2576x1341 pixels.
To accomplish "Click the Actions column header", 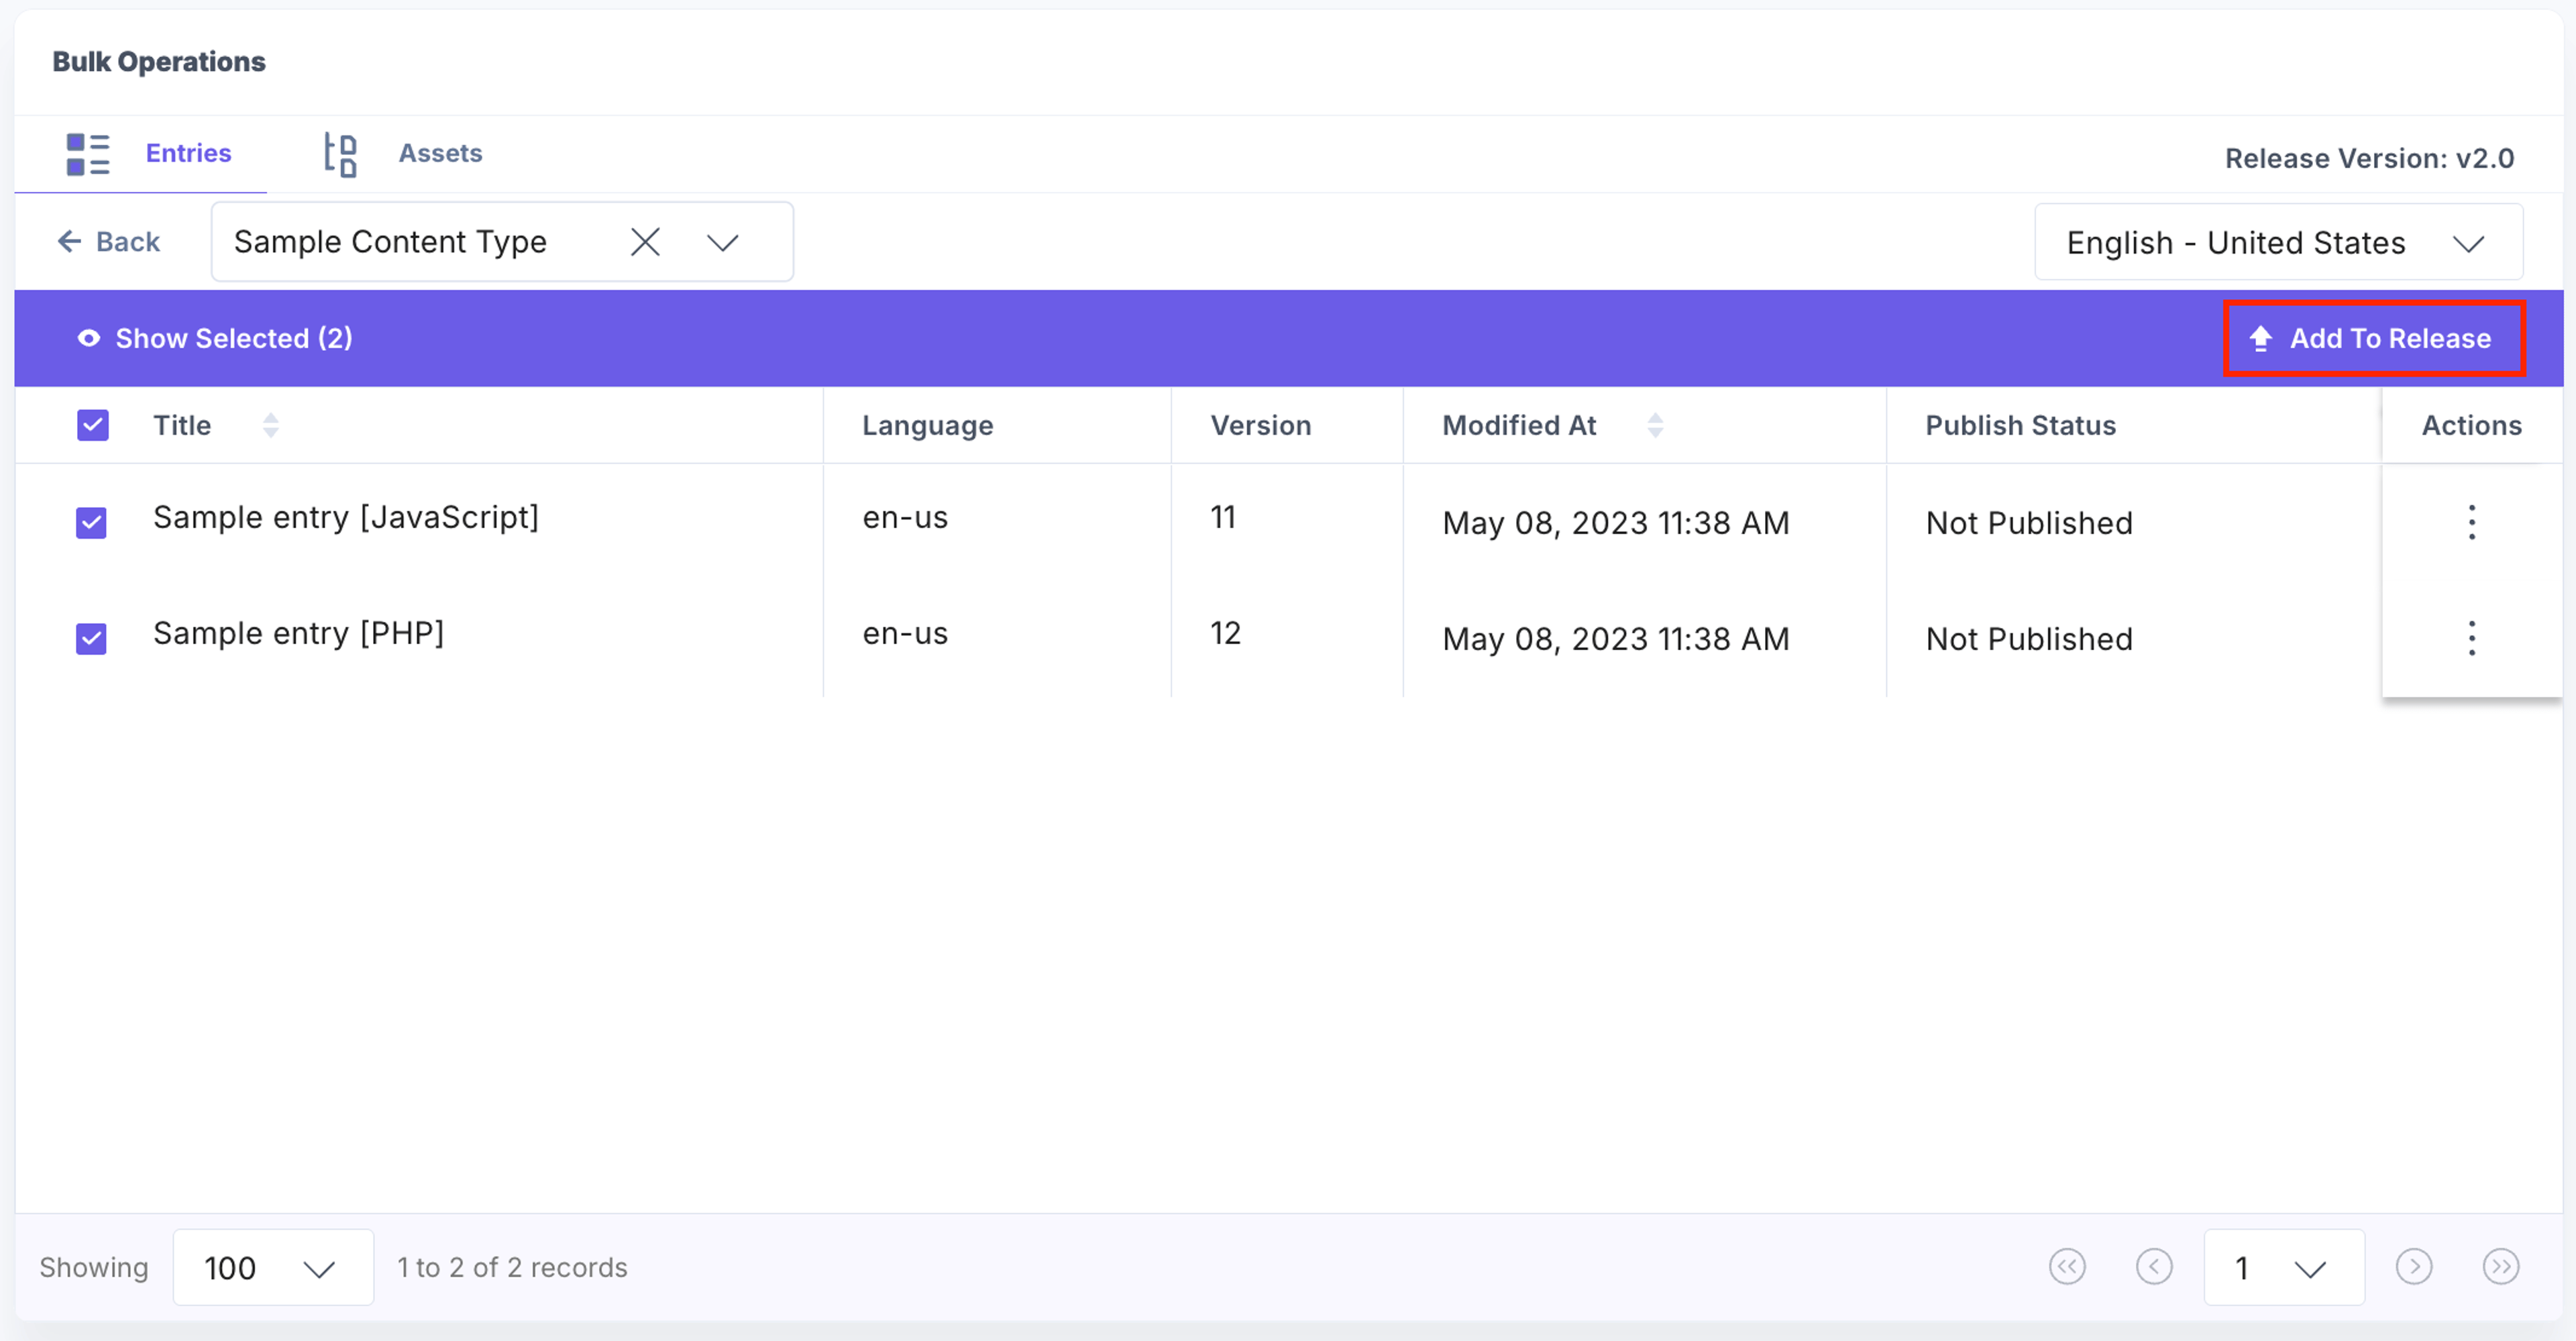I will click(x=2471, y=425).
